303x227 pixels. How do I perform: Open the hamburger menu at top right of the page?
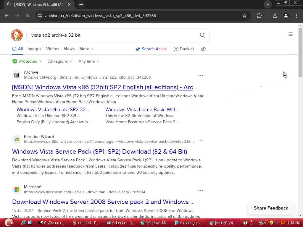[x=291, y=34]
